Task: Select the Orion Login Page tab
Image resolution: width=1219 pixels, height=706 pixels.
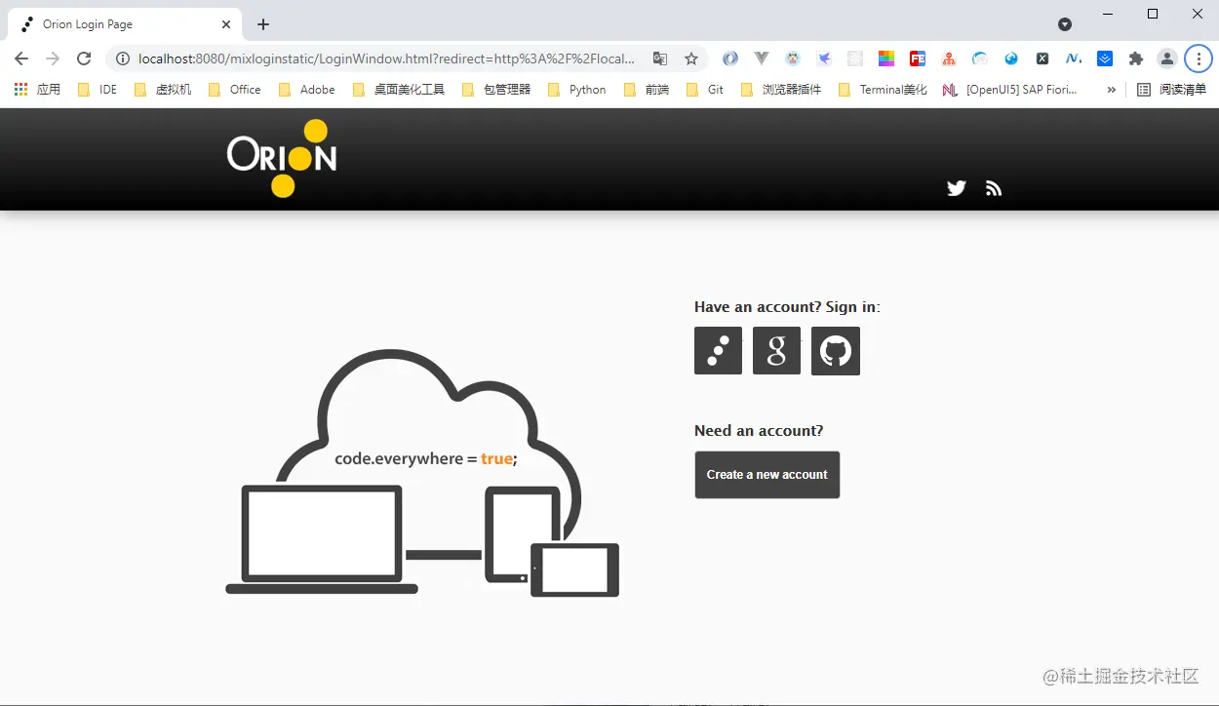Action: pyautogui.click(x=124, y=24)
